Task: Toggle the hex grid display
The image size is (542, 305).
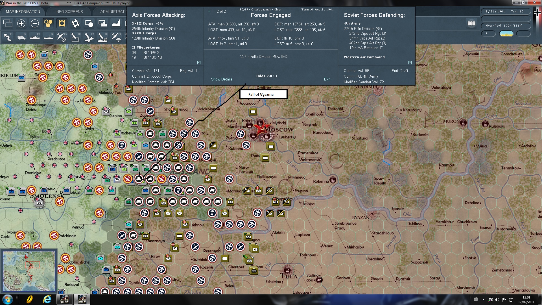Action: point(48,23)
